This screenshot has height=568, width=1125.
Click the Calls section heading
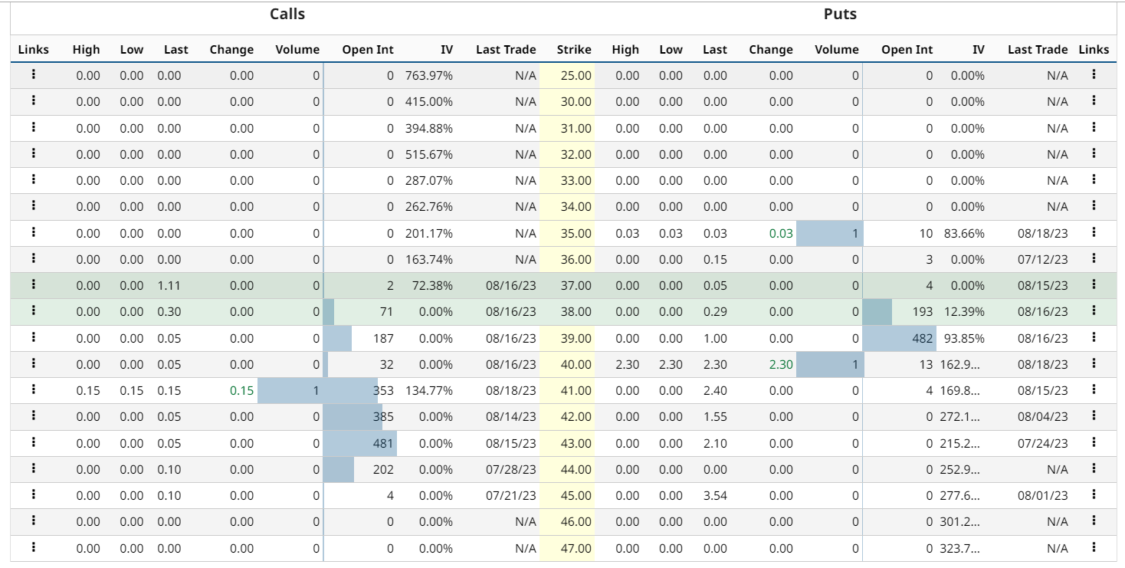click(287, 14)
